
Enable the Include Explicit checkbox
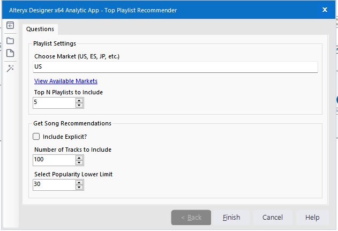click(x=37, y=137)
